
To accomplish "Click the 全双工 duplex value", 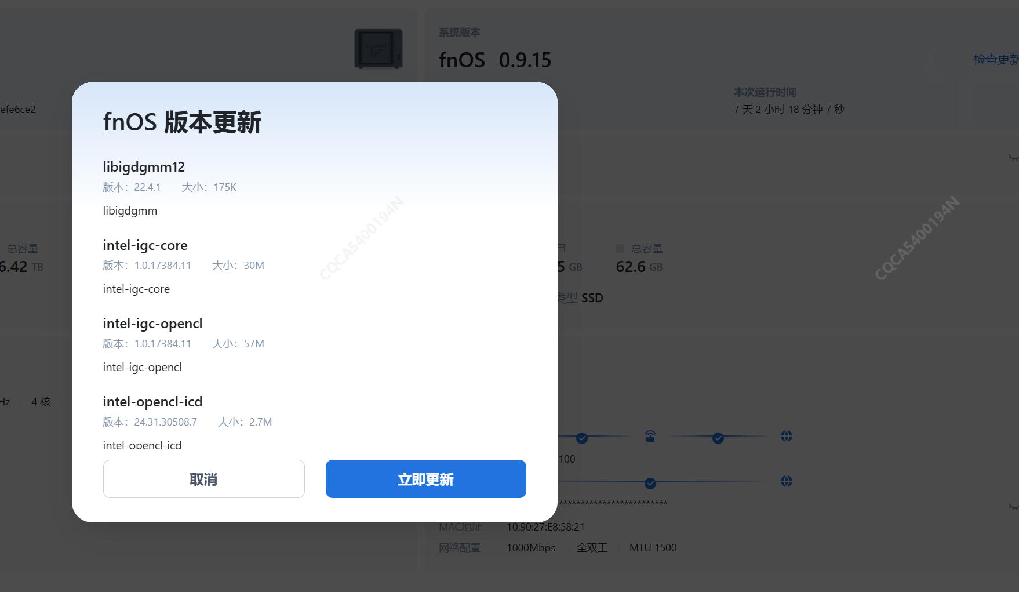I will tap(592, 548).
